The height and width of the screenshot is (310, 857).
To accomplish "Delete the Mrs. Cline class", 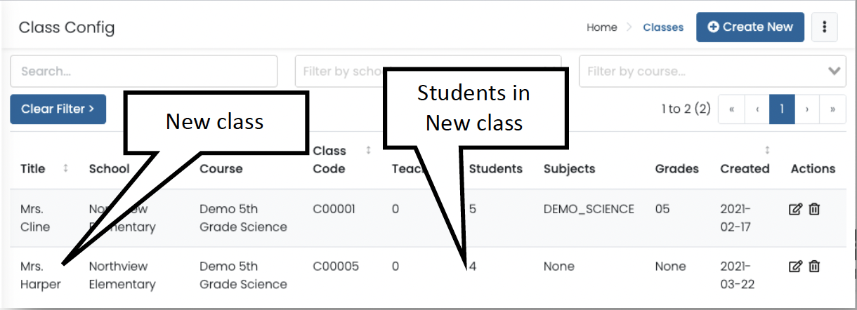I will pos(814,209).
